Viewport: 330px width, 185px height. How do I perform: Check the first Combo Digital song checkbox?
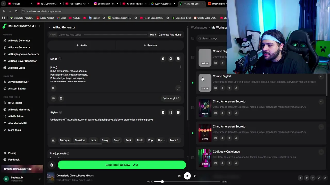(193, 58)
